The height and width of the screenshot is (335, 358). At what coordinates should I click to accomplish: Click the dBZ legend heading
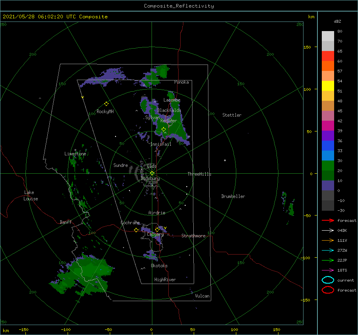[337, 21]
